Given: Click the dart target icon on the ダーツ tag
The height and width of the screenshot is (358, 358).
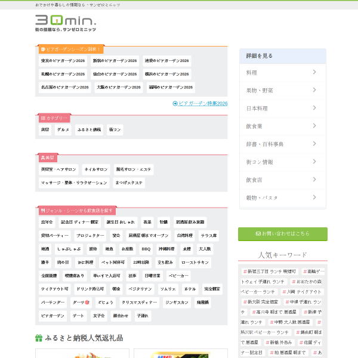Looking at the screenshot, I should tap(87, 303).
